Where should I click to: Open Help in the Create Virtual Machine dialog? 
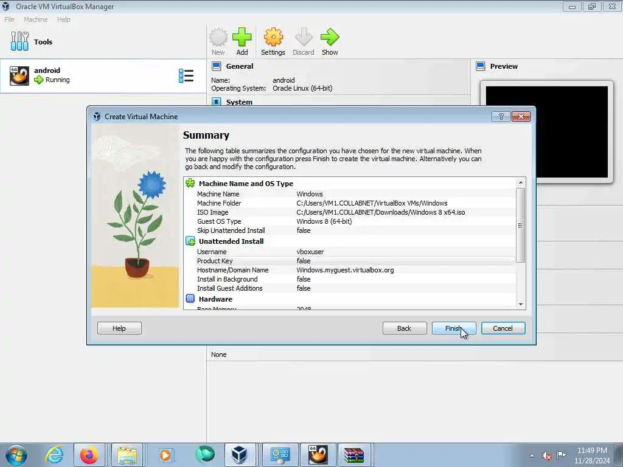[119, 328]
